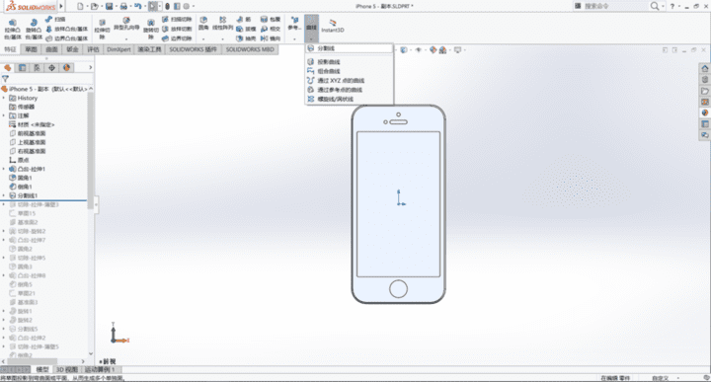Image resolution: width=711 pixels, height=382 pixels.
Task: Switch to the DimXpert tab
Action: tap(118, 49)
